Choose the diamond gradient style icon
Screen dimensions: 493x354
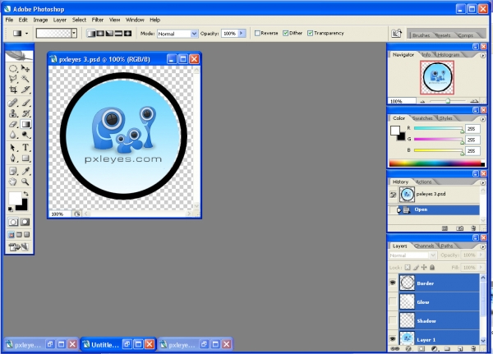coord(127,34)
